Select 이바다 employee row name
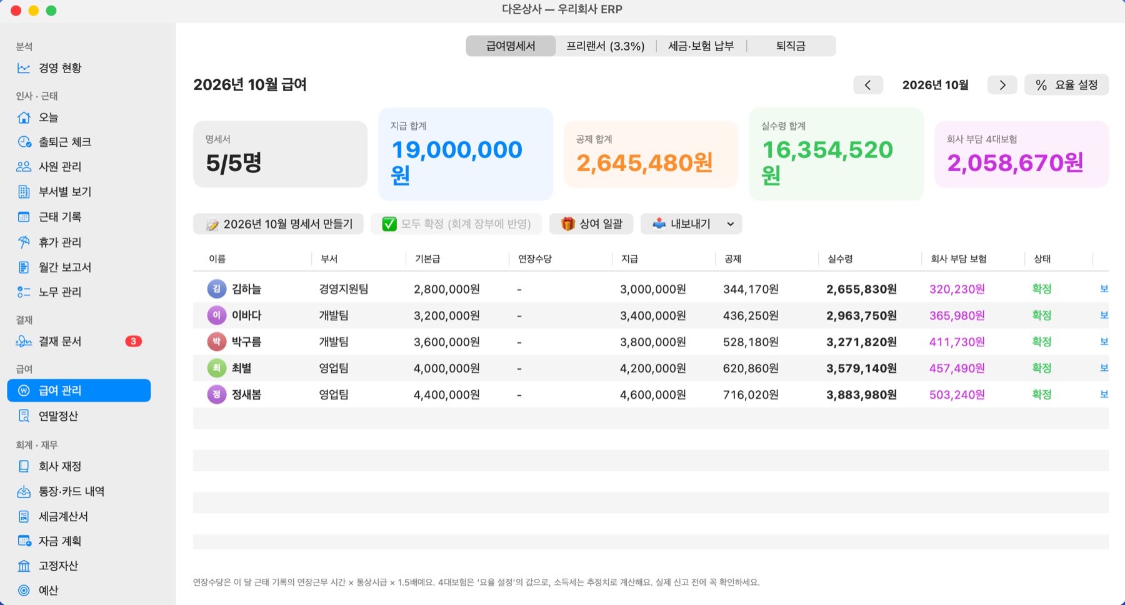This screenshot has height=605, width=1125. [246, 316]
